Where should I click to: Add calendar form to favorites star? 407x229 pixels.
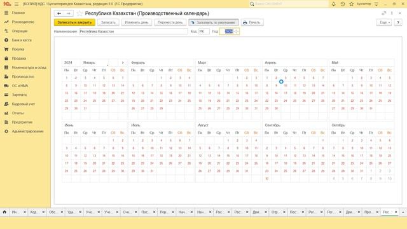click(x=79, y=13)
